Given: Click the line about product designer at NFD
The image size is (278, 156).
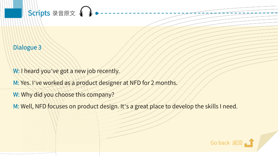Looking at the screenshot, I should 99,83.
